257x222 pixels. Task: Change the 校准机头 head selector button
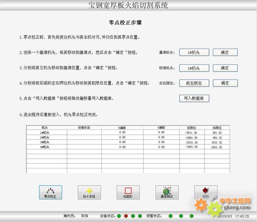click(194, 68)
